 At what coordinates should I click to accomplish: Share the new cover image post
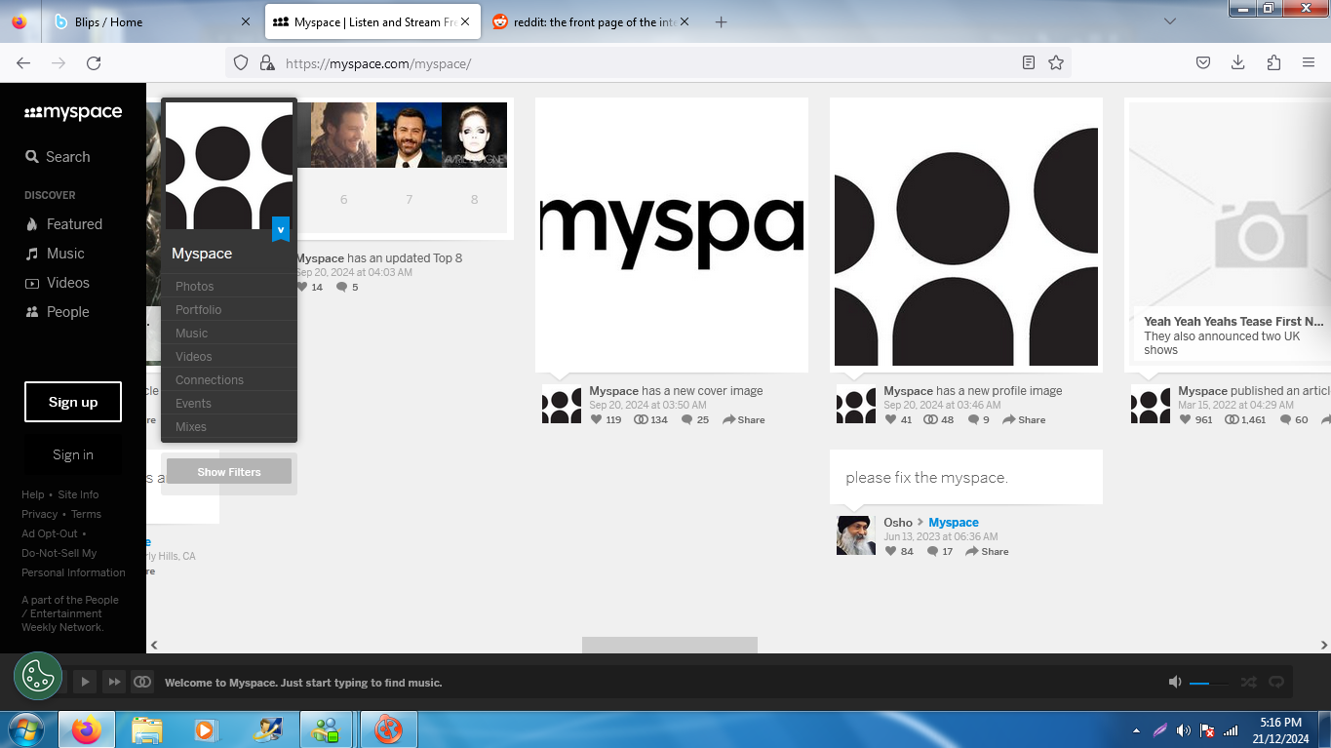(743, 419)
